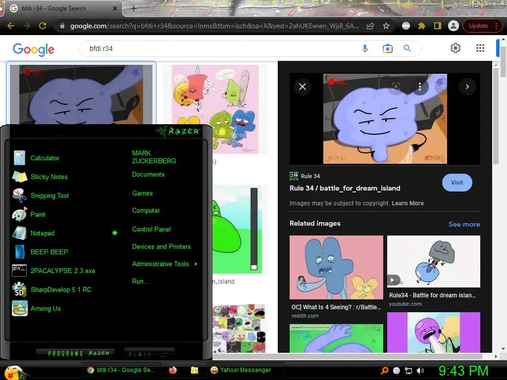Search by image with the camera icon
This screenshot has height=380, width=507.
(x=387, y=48)
